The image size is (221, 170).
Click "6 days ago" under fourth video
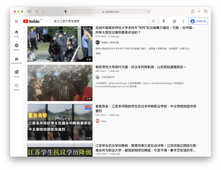click(115, 154)
